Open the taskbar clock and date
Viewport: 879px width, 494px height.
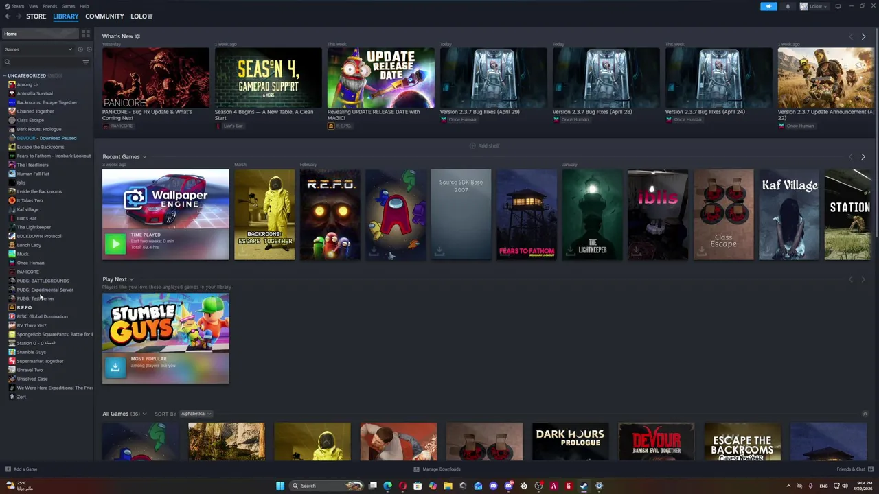(863, 486)
